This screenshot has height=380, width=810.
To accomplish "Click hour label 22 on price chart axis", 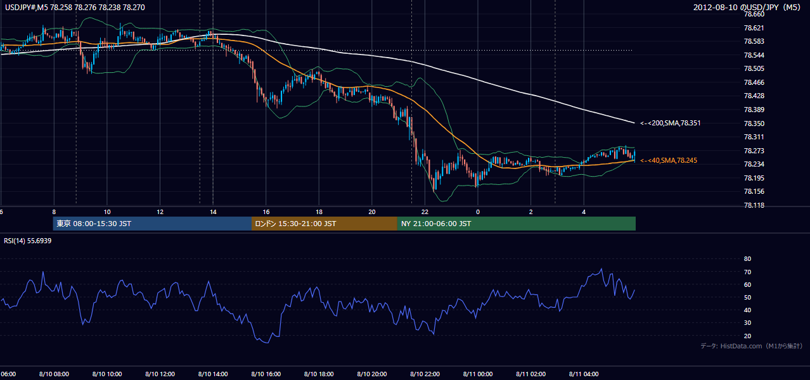I will coord(425,212).
